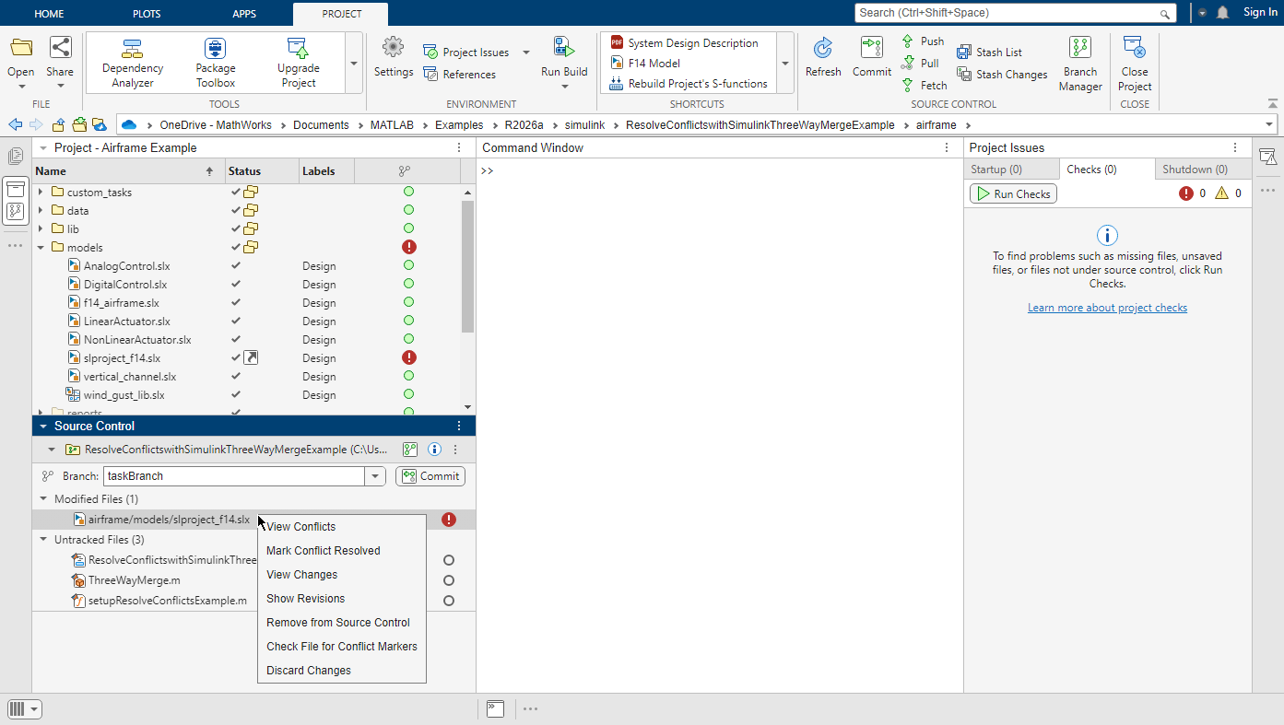Collapse the Untracked Files group

[43, 540]
